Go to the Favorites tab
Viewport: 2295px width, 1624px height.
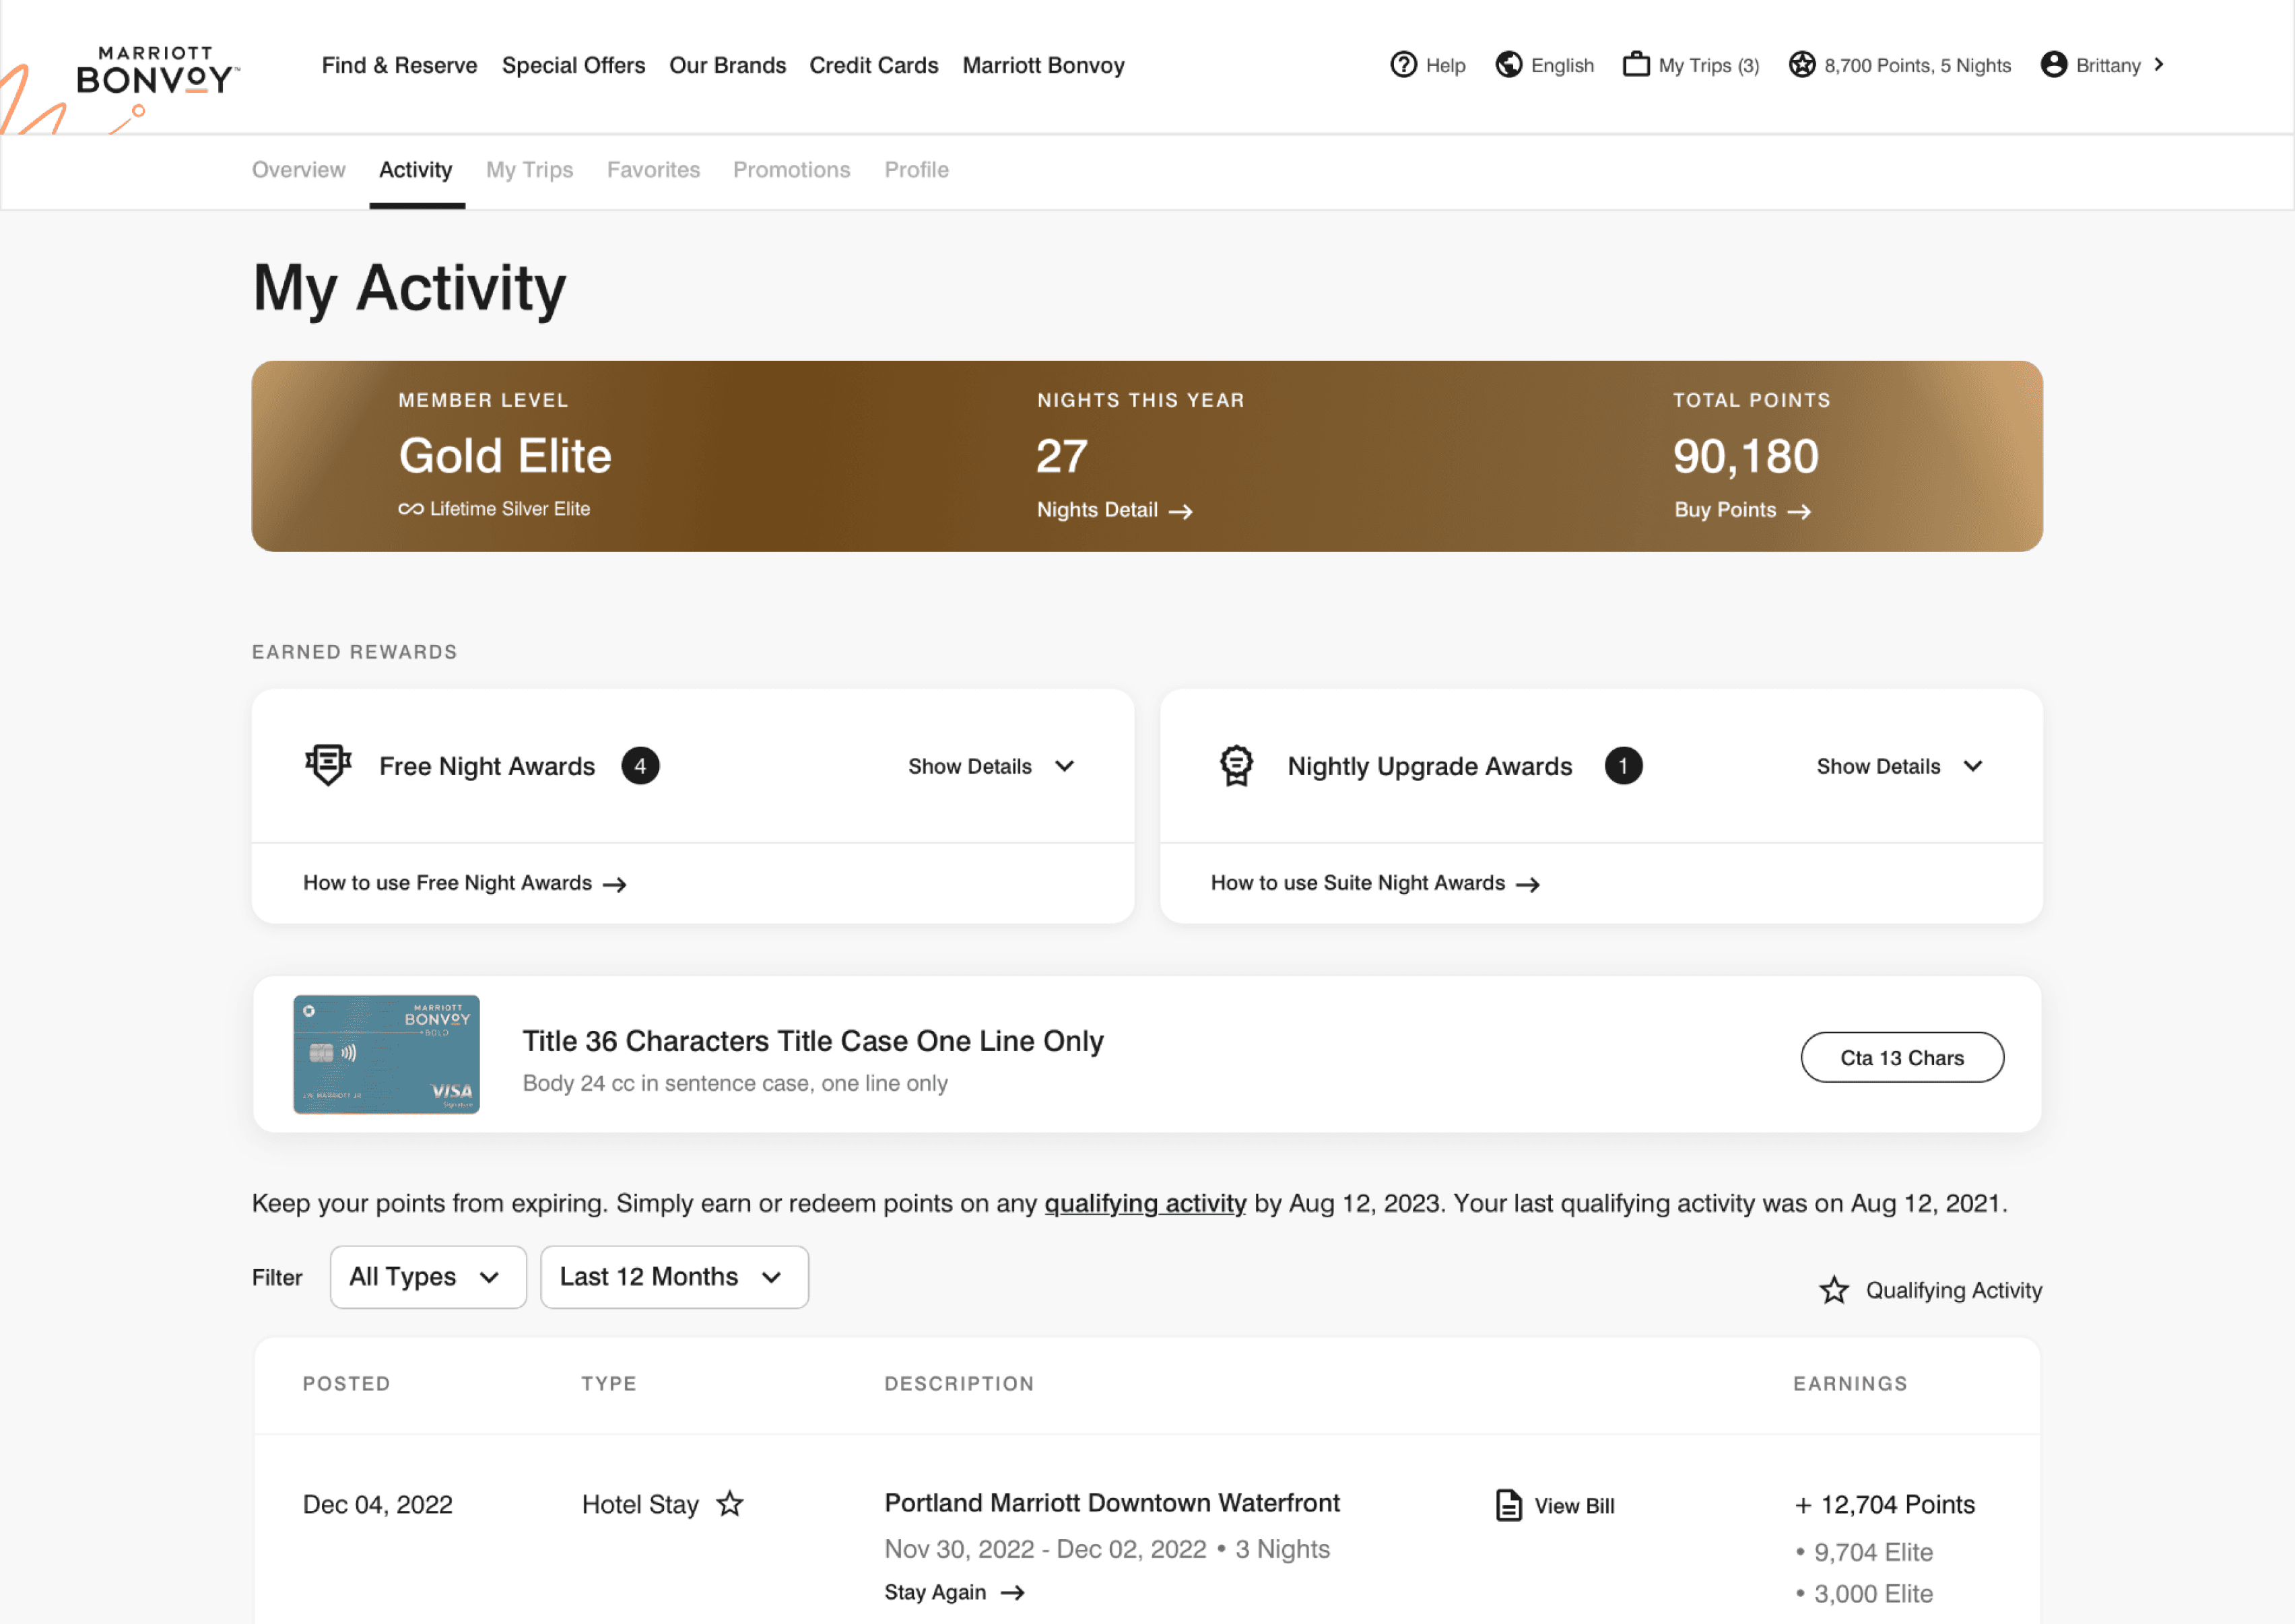click(x=653, y=170)
